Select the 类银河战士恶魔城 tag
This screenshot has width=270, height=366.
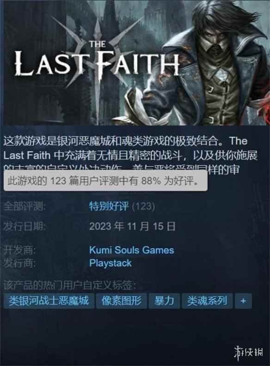49,301
